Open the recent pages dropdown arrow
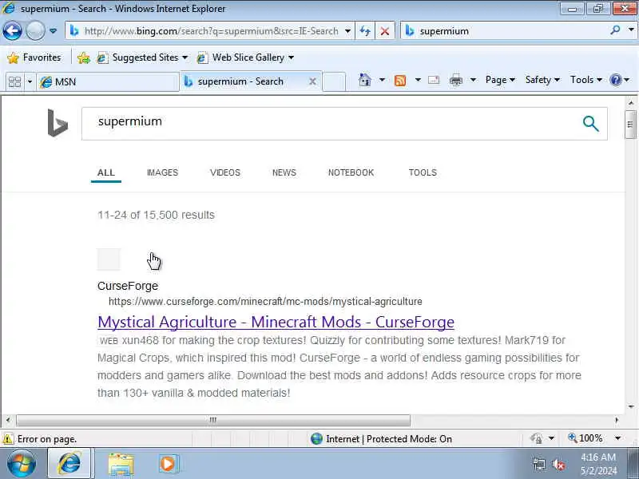The width and height of the screenshot is (639, 479). coord(53,31)
